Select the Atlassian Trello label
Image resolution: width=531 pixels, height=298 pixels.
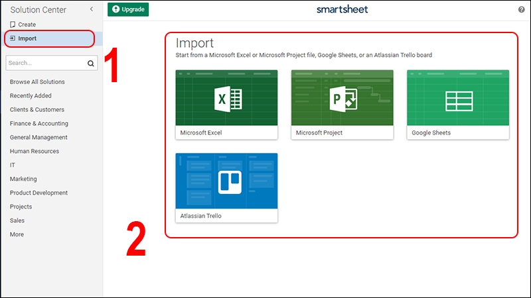(x=201, y=216)
